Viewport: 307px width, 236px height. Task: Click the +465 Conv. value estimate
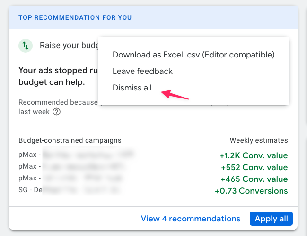click(254, 179)
